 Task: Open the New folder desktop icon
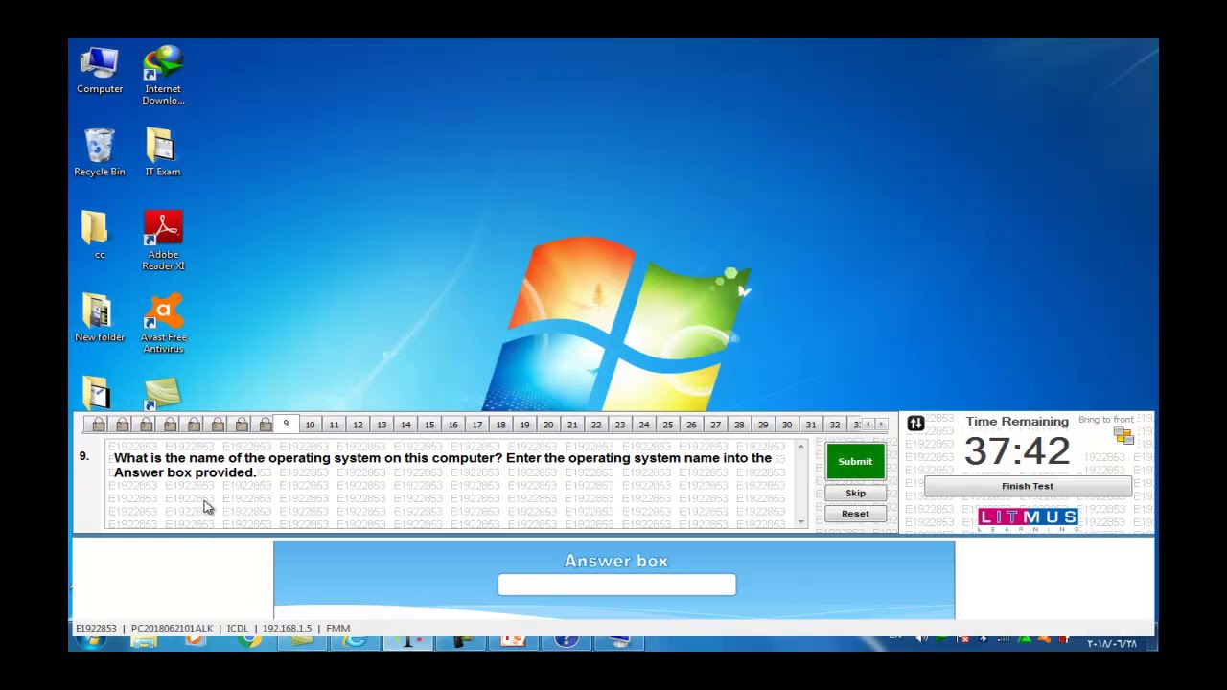tap(100, 318)
